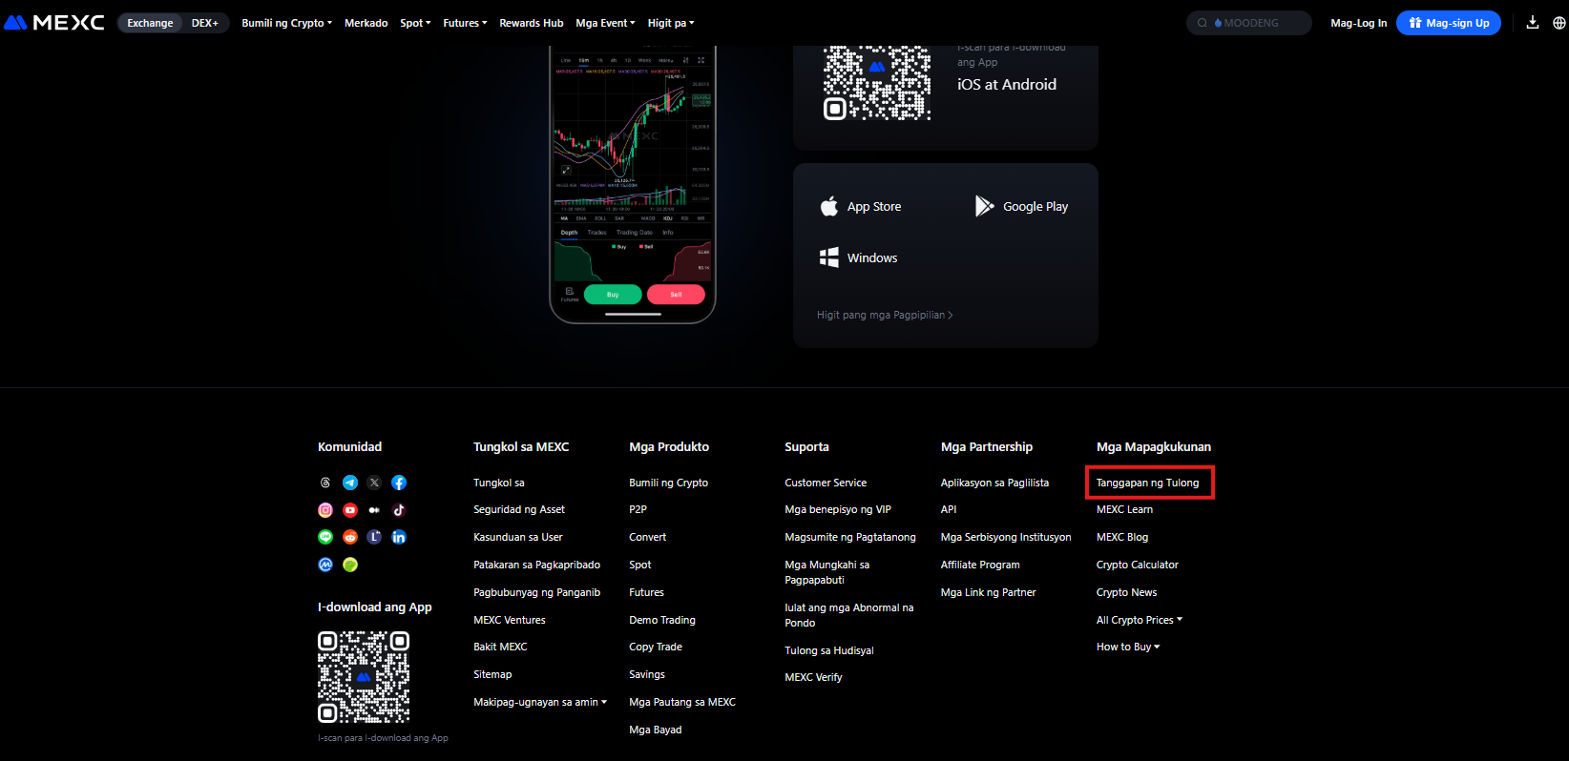1569x761 pixels.
Task: Open the Kasunduan sa User link
Action: point(518,537)
